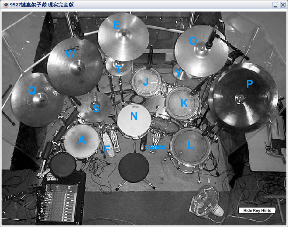Strike the tom drum labeled K
The height and width of the screenshot is (227, 288).
coord(183,103)
